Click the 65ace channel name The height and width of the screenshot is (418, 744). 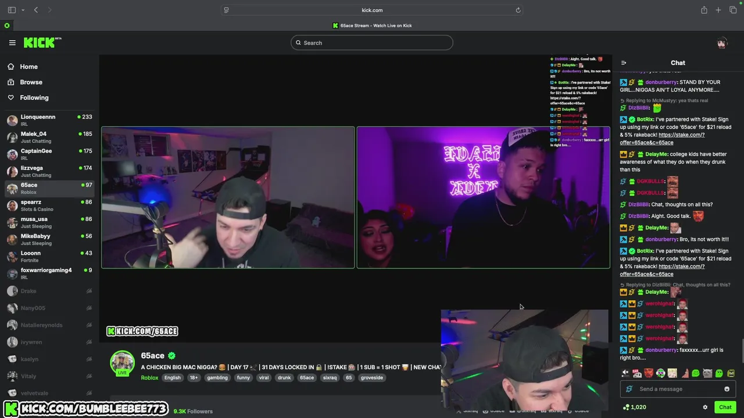click(152, 356)
